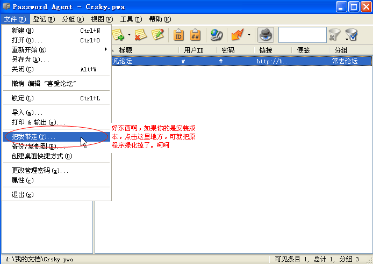The height and width of the screenshot is (264, 373).
Task: Expand the auto-fill dropdown arrow
Action: [249, 35]
